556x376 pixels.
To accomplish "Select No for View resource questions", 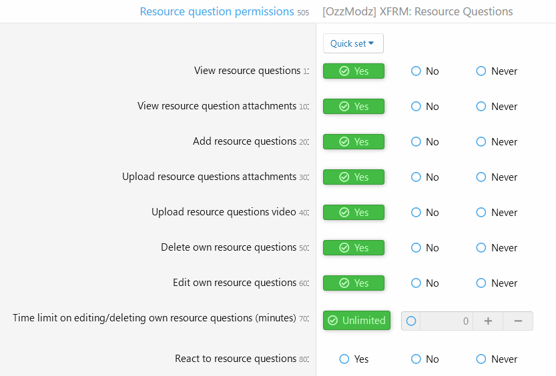I will tap(425, 71).
